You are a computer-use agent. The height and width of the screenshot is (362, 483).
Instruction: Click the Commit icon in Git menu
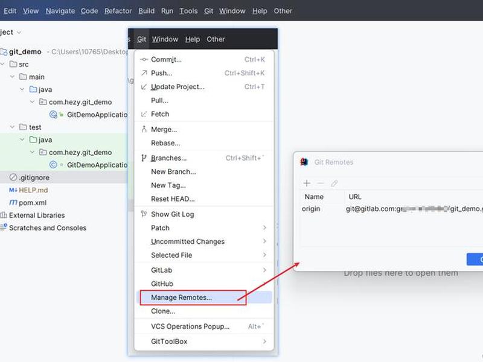144,59
